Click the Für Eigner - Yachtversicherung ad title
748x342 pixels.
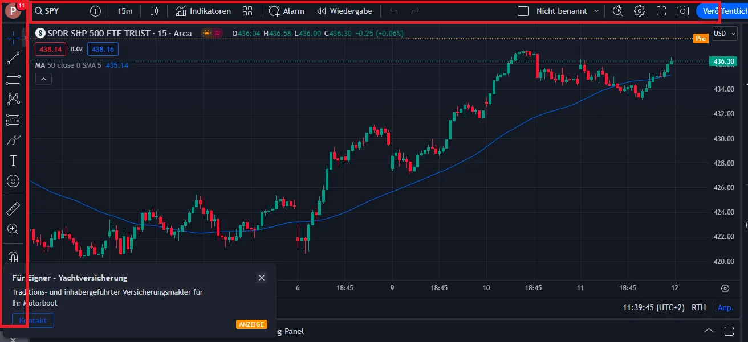[70, 278]
